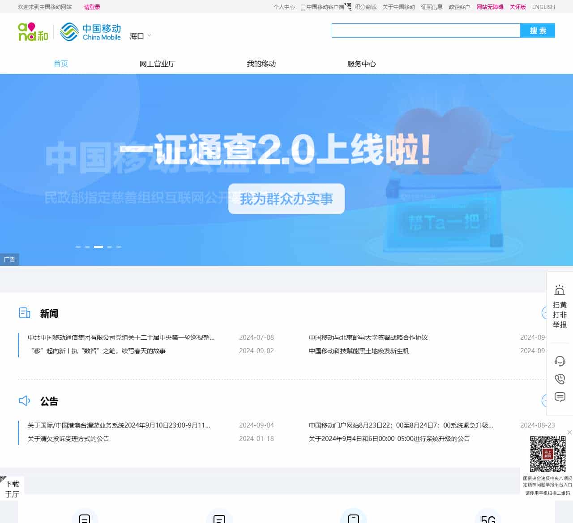Click the 'and 和' brand logo
Screen dimensions: 573x523
(33, 32)
